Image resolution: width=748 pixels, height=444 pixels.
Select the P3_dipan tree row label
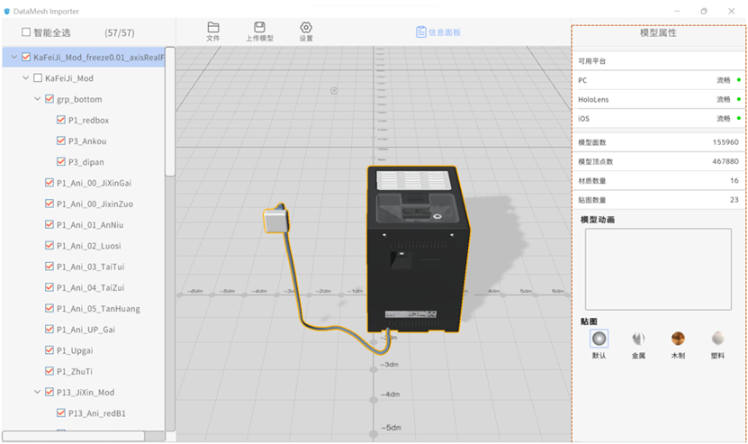coord(86,162)
